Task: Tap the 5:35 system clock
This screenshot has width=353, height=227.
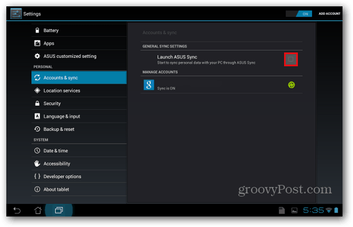Action: [x=313, y=210]
